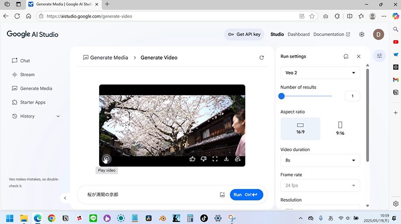Toggle the run settings panel icon

380,56
